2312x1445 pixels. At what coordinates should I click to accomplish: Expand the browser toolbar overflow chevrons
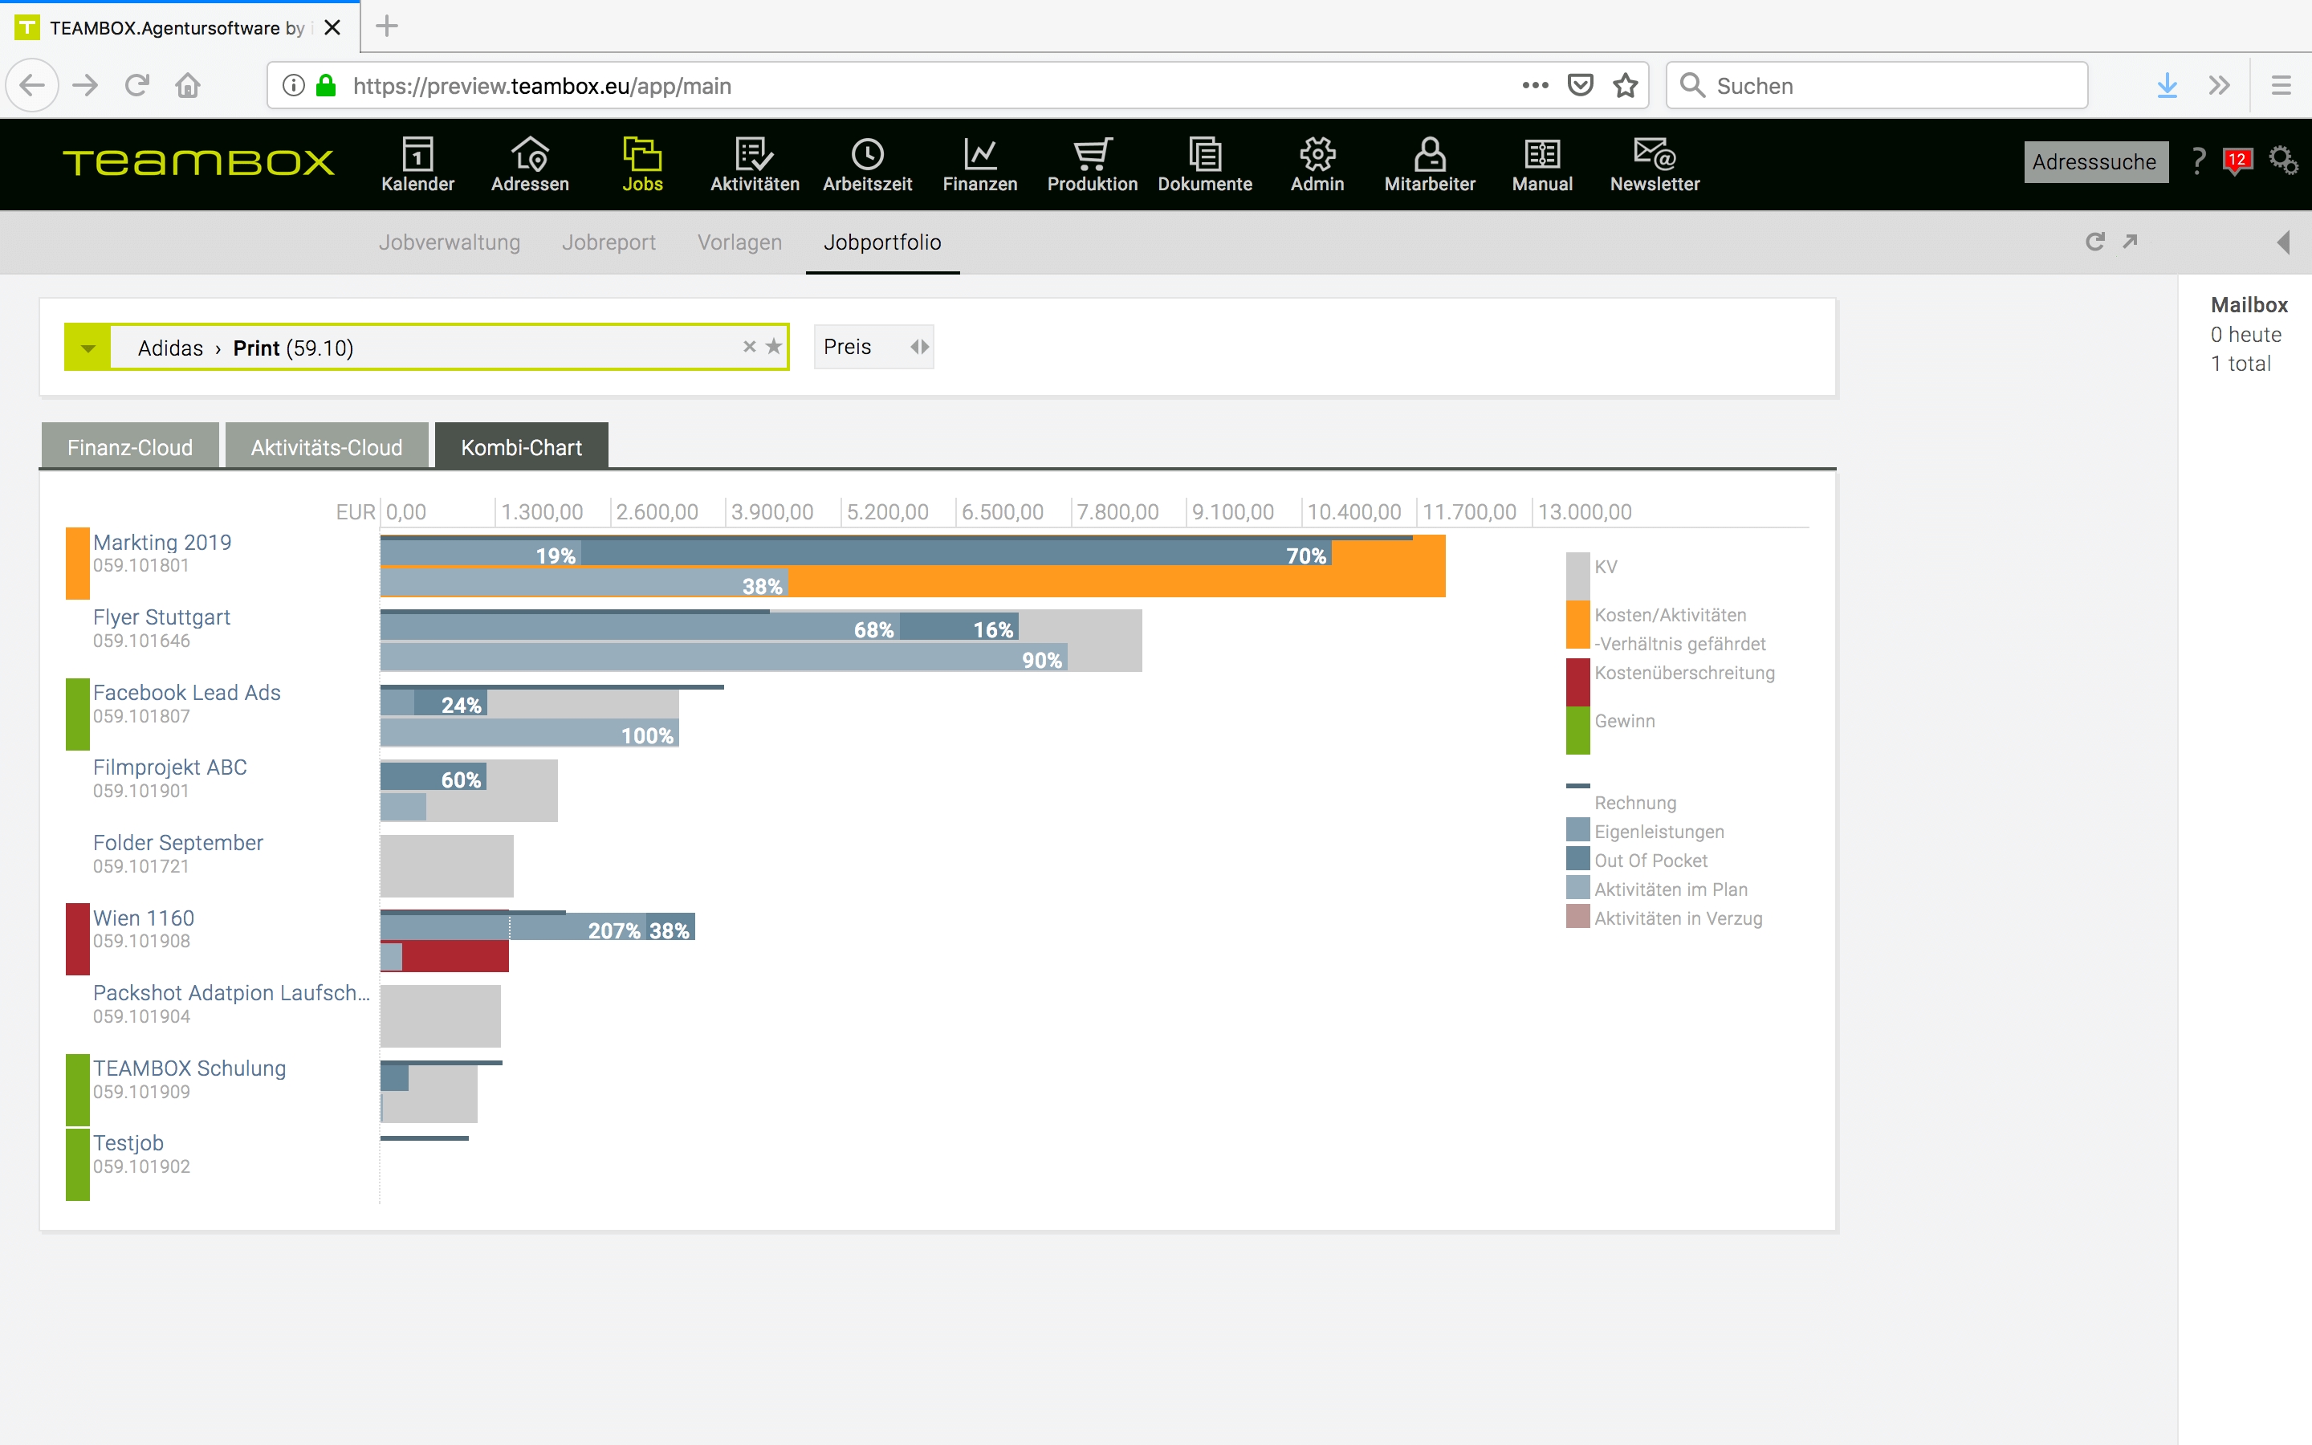[2220, 86]
